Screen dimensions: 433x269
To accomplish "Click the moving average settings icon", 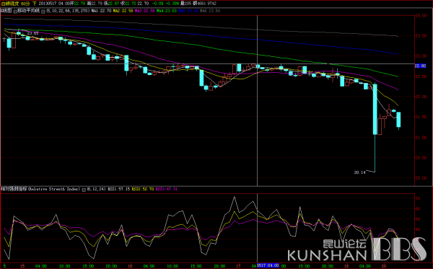I will [43, 11].
